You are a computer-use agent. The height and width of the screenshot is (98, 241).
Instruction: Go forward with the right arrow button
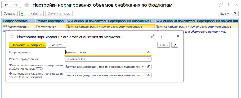pyautogui.click(x=16, y=5)
